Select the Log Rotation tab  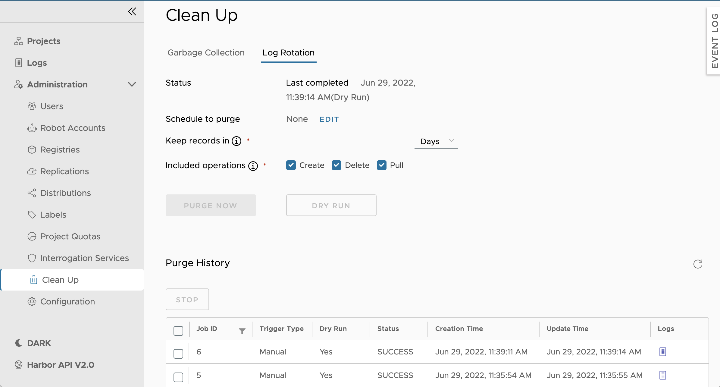pyautogui.click(x=289, y=52)
